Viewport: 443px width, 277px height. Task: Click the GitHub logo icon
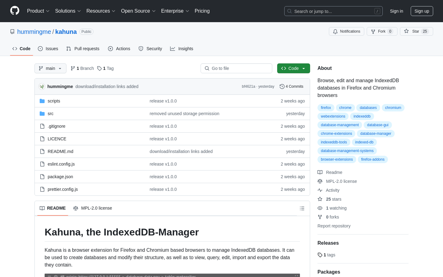[x=15, y=11]
